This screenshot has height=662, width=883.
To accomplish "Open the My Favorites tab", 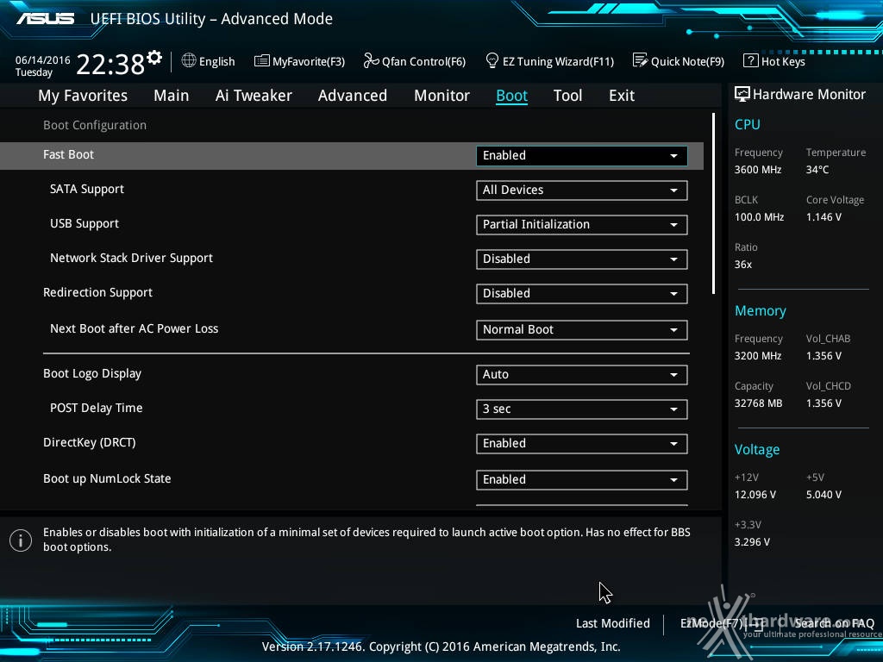I will pyautogui.click(x=83, y=96).
